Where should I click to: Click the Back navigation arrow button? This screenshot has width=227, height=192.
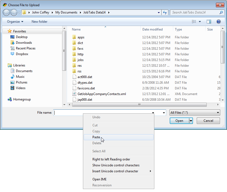(6, 13)
